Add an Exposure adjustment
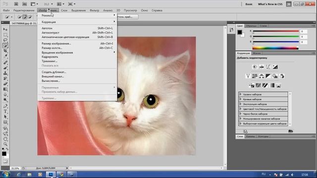Image resolution: width=317 pixels, height=178 pixels. pyautogui.click(x=275, y=67)
